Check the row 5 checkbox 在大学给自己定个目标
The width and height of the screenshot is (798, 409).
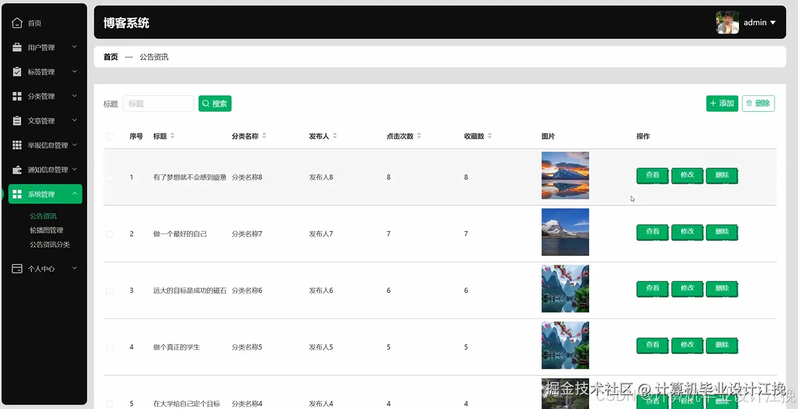[109, 404]
